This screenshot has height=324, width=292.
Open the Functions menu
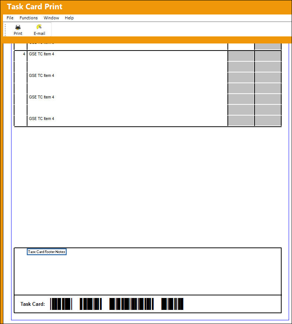click(x=29, y=18)
